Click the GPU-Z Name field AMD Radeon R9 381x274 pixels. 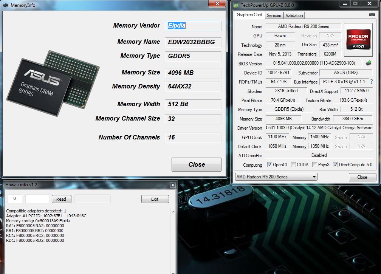tap(304, 26)
